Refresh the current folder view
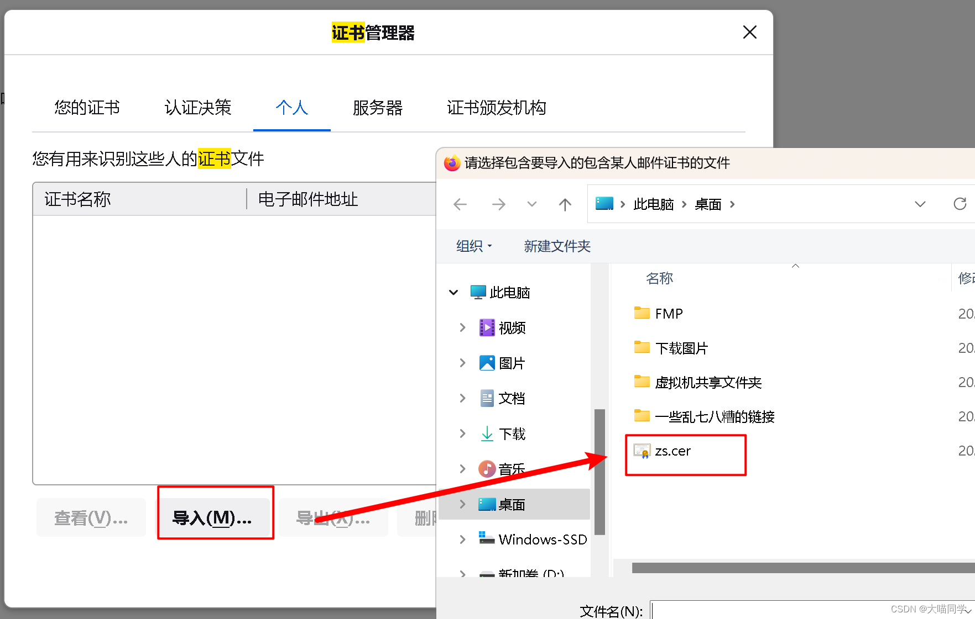 pos(960,204)
